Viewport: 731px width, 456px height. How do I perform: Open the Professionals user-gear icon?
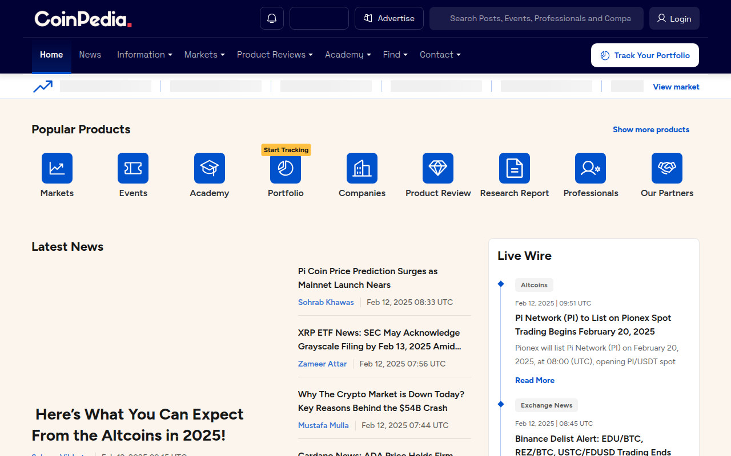(591, 168)
